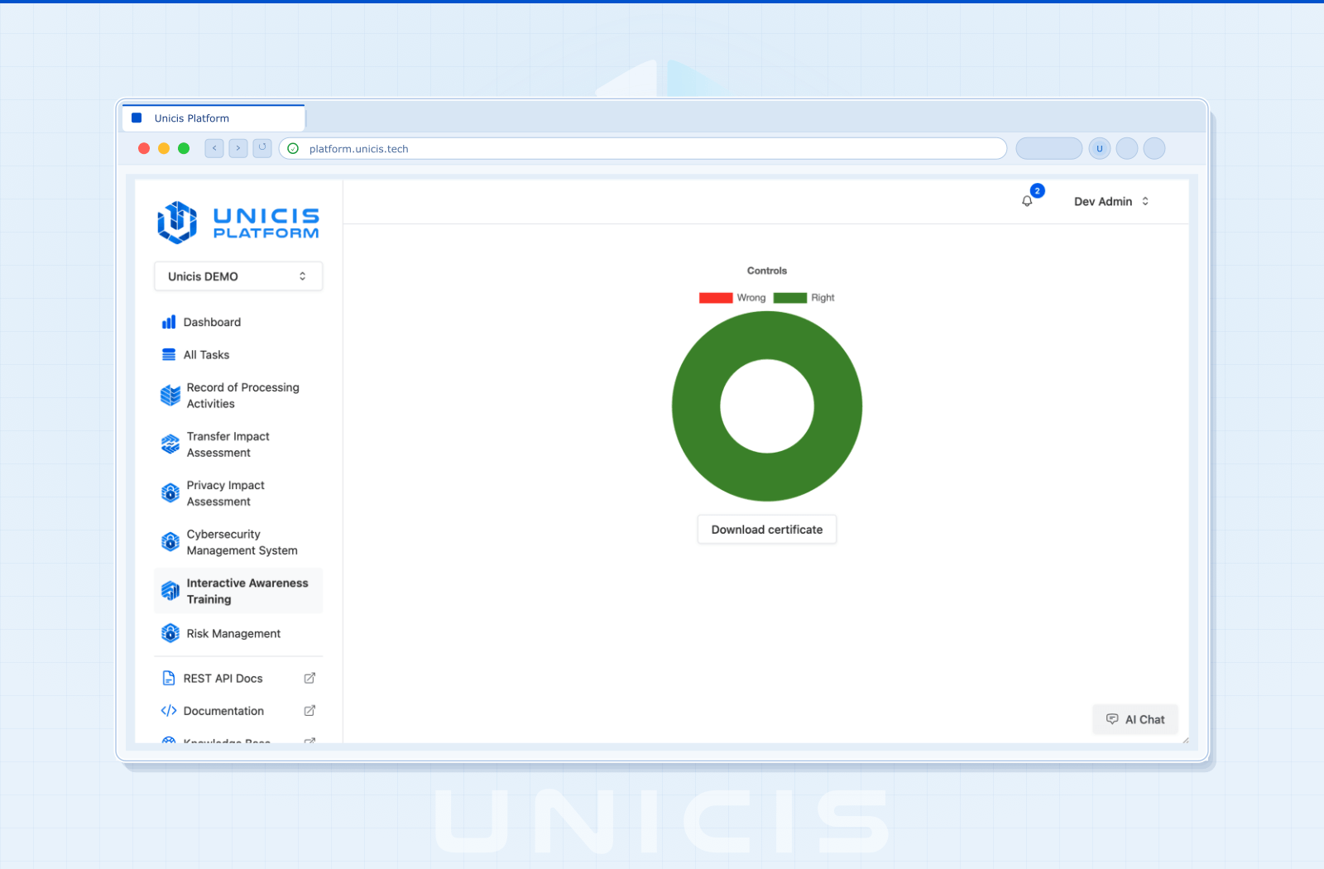1324x869 pixels.
Task: Click the Controls chart title
Action: point(767,271)
